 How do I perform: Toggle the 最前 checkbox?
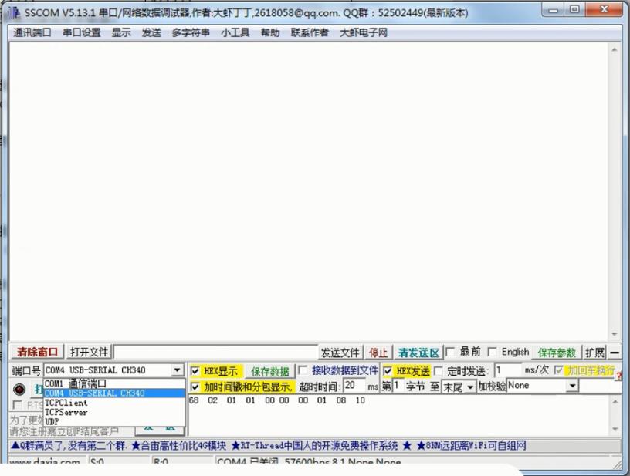(x=450, y=352)
